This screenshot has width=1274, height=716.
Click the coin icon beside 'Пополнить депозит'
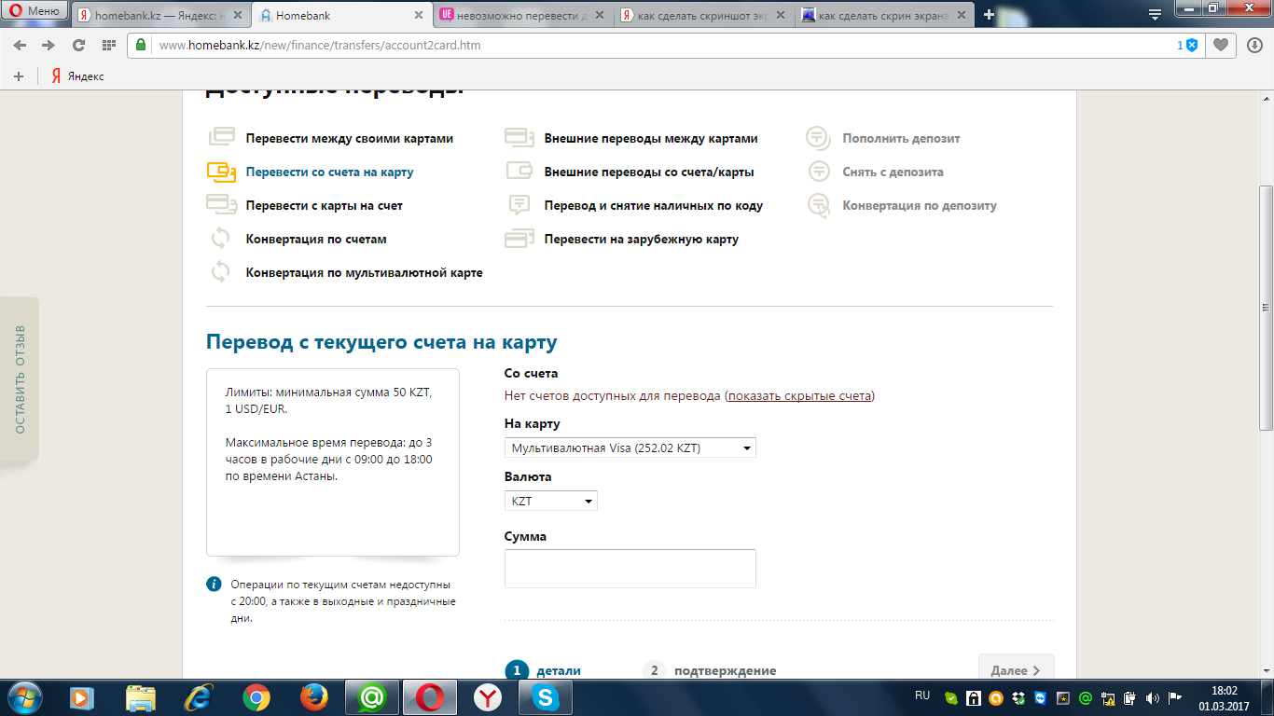(818, 138)
